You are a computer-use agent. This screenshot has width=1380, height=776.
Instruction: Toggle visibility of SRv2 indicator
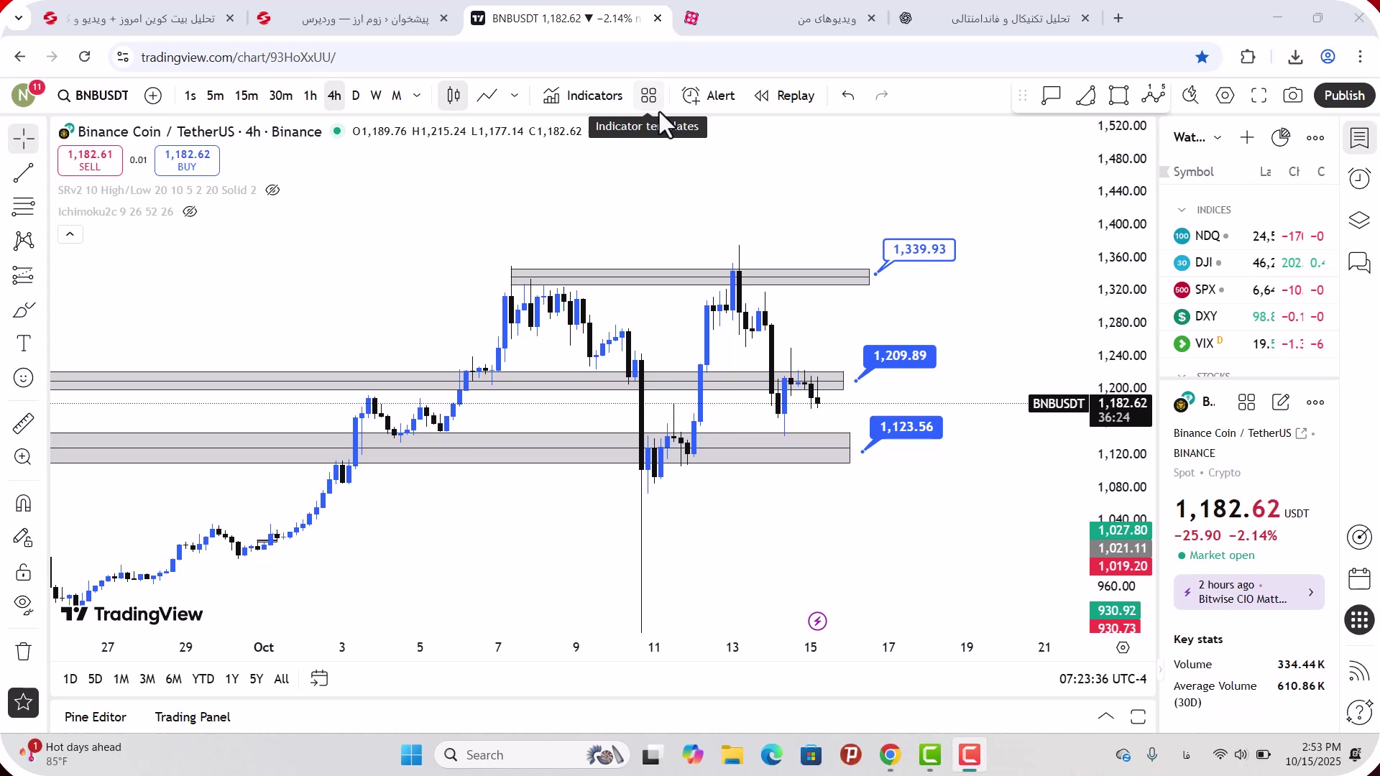click(272, 190)
